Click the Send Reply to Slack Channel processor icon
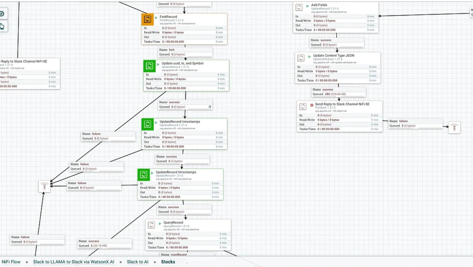This screenshot has width=473, height=267. click(303, 106)
